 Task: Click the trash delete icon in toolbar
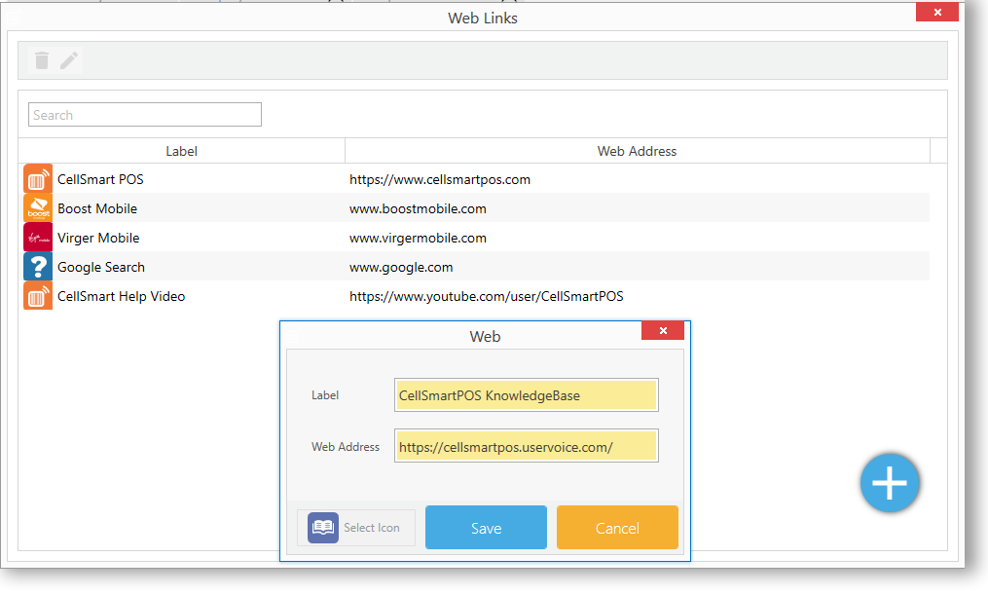42,60
